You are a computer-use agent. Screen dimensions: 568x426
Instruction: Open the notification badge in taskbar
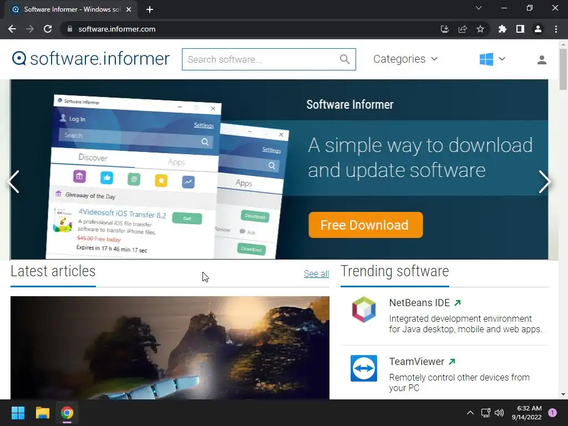coord(552,413)
